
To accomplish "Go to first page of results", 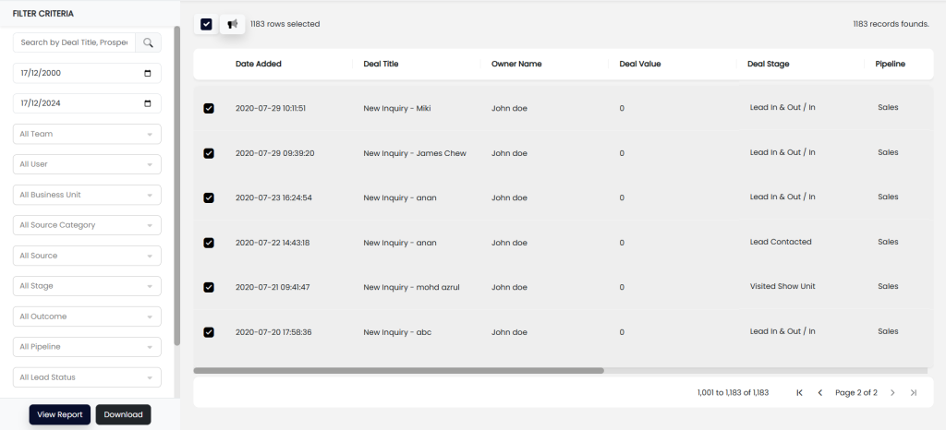I will [x=799, y=393].
